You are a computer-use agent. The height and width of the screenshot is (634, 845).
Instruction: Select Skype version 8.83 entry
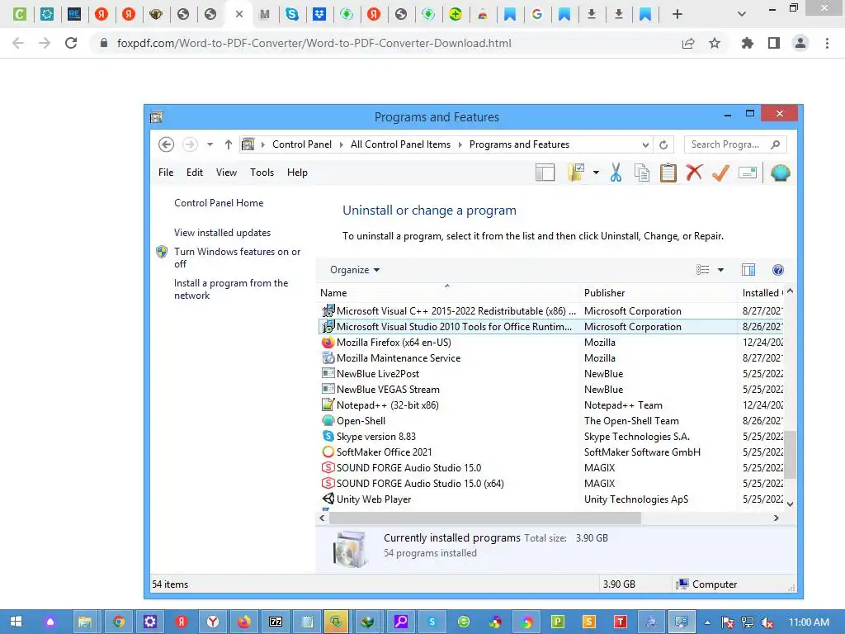[551, 436]
